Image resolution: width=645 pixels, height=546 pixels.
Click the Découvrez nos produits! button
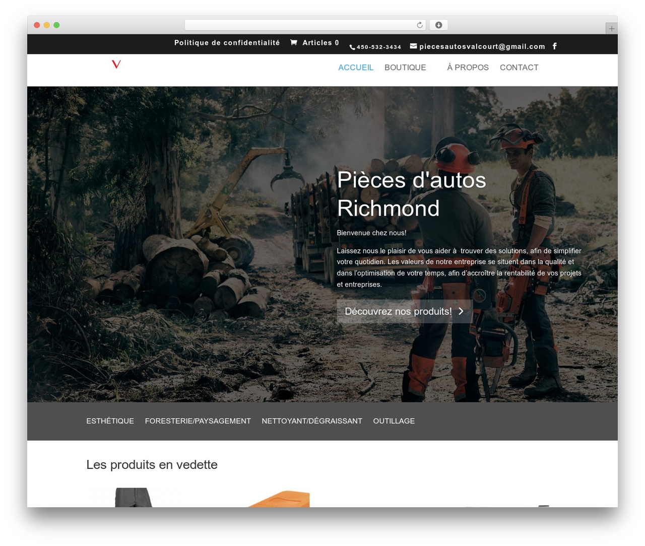tap(405, 311)
